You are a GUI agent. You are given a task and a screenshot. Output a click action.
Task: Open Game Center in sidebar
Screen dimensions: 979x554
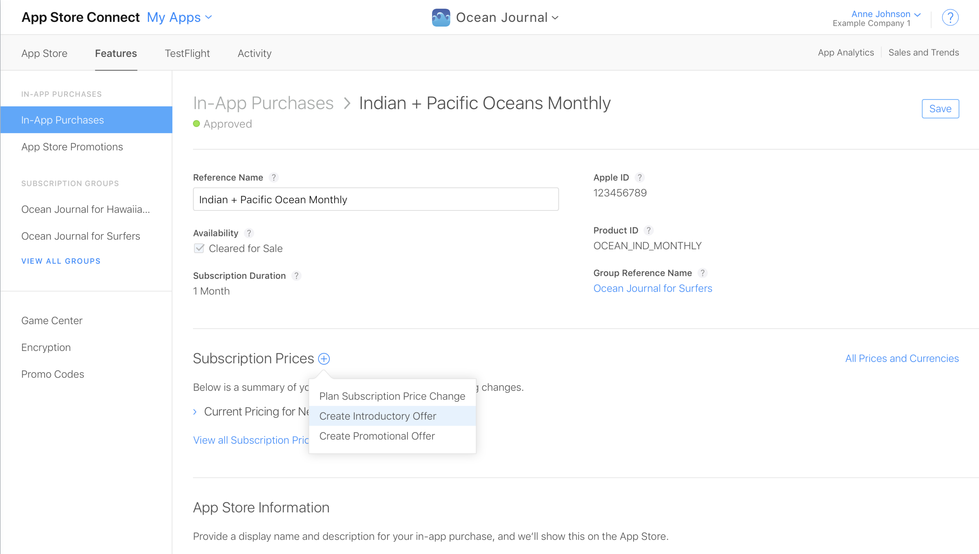pos(52,320)
